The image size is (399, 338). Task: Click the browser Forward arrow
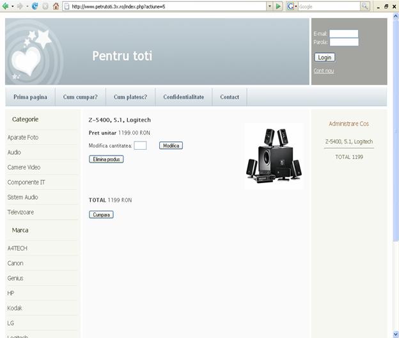[19, 6]
